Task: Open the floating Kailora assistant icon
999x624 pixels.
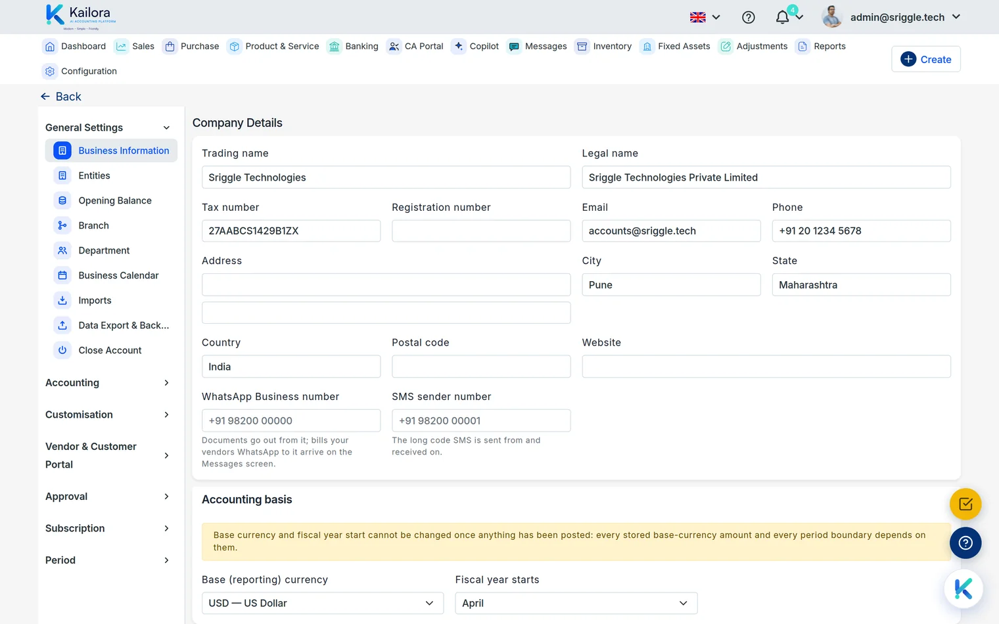Action: pos(964,589)
